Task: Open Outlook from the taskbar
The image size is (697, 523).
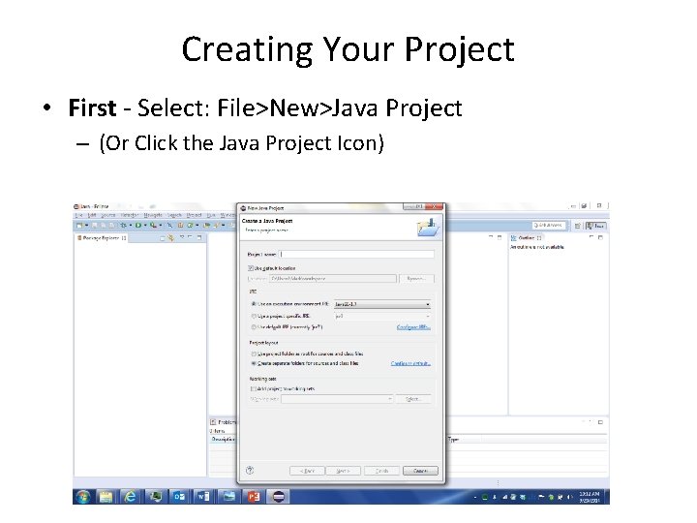Action: click(x=179, y=497)
